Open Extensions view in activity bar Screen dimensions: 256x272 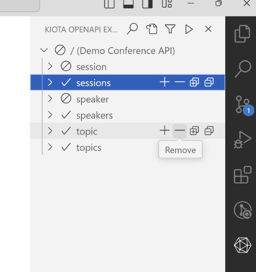click(242, 175)
